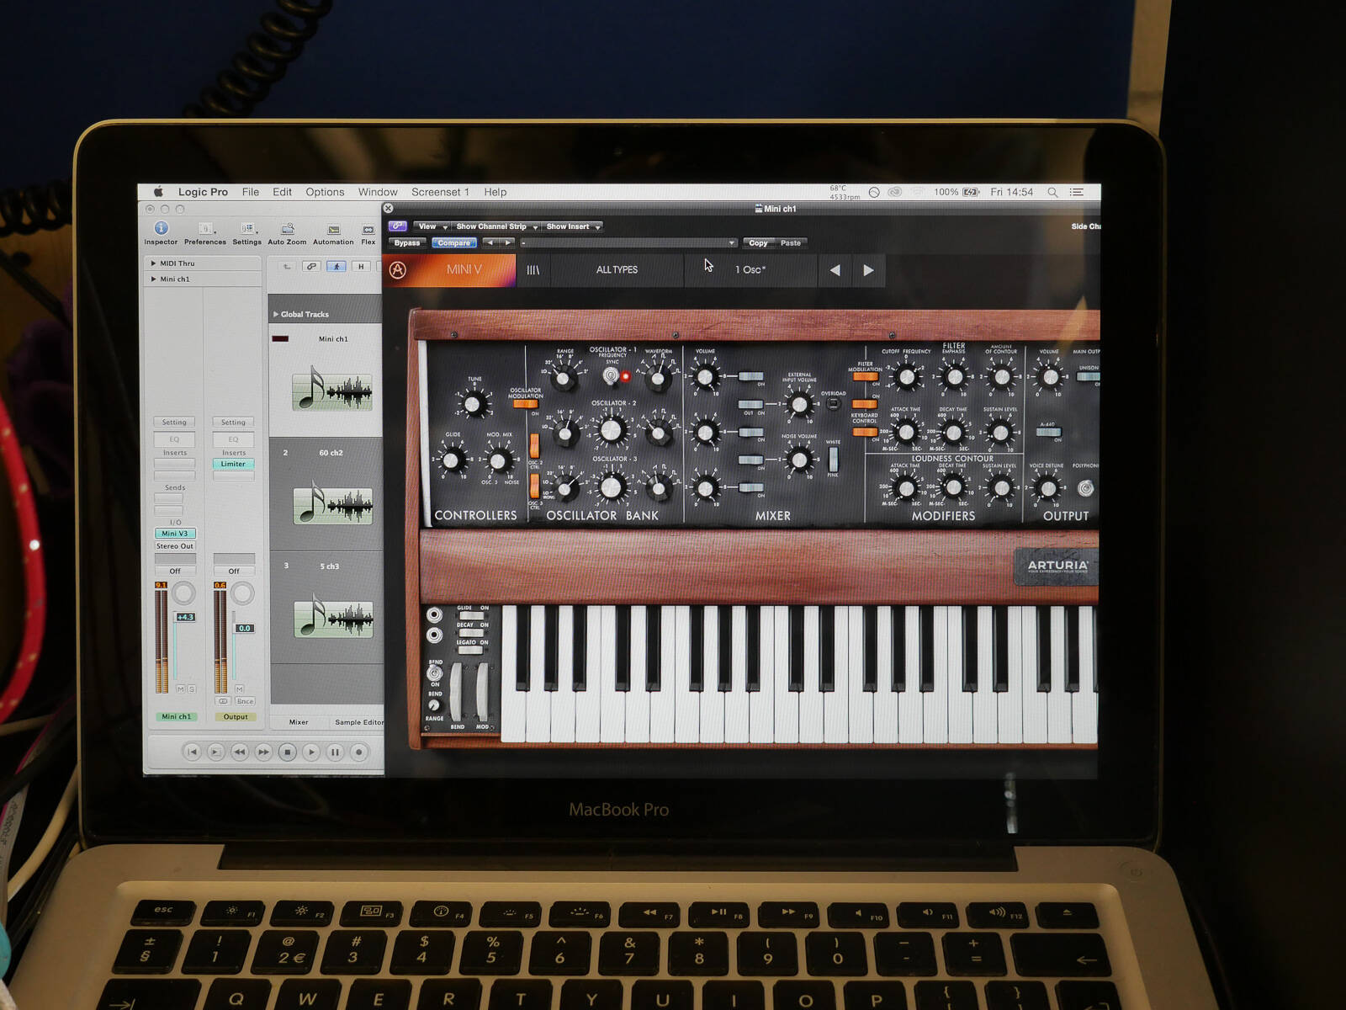The image size is (1346, 1010).
Task: Open the ALL TYPES preset filter
Action: click(617, 269)
